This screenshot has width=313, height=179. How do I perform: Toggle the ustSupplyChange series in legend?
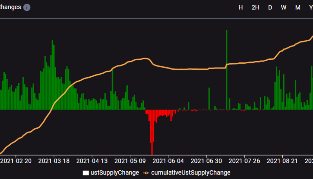[x=114, y=173]
